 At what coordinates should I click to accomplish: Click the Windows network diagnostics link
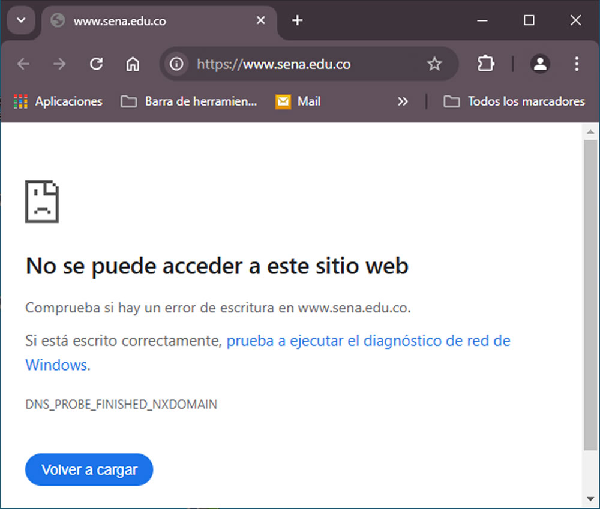(x=268, y=353)
